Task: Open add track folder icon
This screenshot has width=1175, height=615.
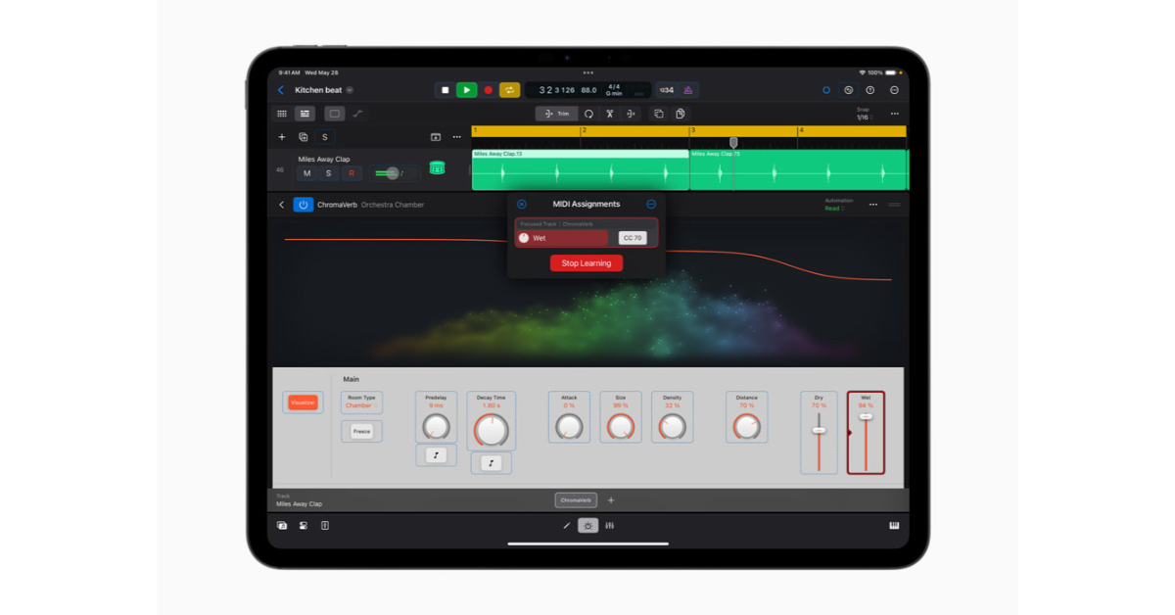Action: tap(436, 137)
